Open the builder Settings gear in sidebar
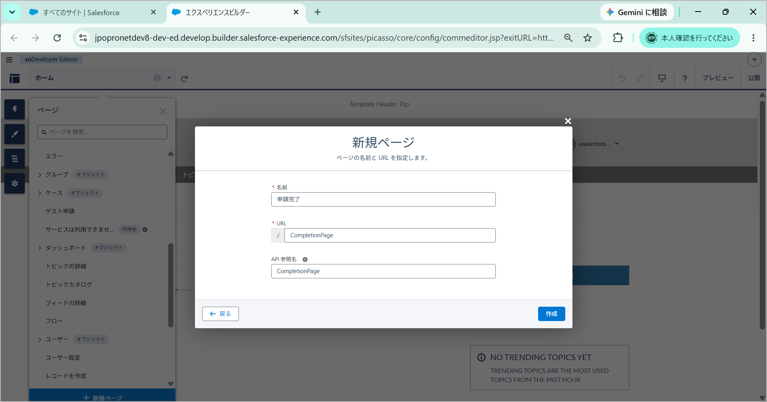The height and width of the screenshot is (402, 767). (x=15, y=183)
